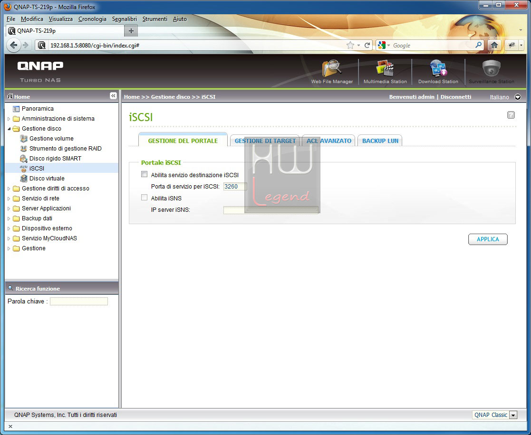Enable the Abilita iSNS checkbox
This screenshot has width=531, height=435.
point(144,198)
